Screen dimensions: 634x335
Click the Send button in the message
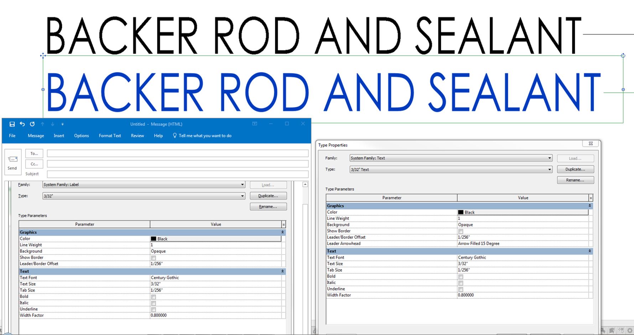pos(12,162)
